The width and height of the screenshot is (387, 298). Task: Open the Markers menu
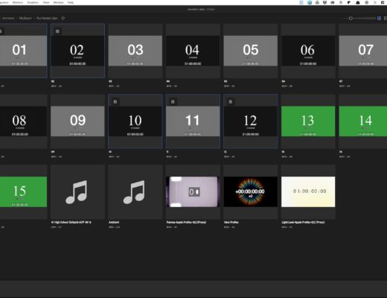pos(18,2)
